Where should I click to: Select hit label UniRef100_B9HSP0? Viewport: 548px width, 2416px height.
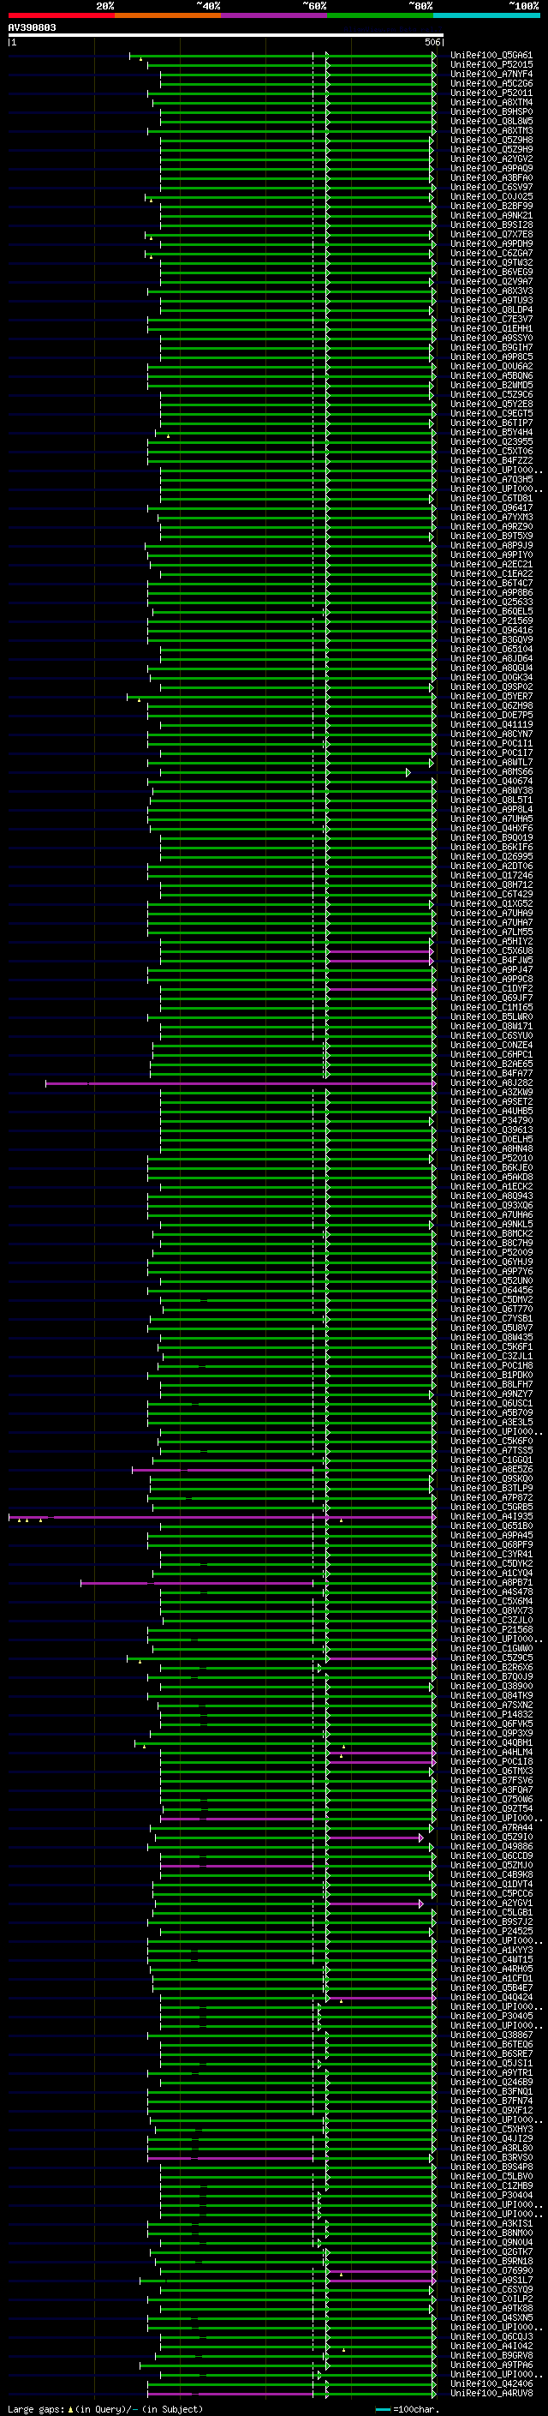(x=491, y=111)
